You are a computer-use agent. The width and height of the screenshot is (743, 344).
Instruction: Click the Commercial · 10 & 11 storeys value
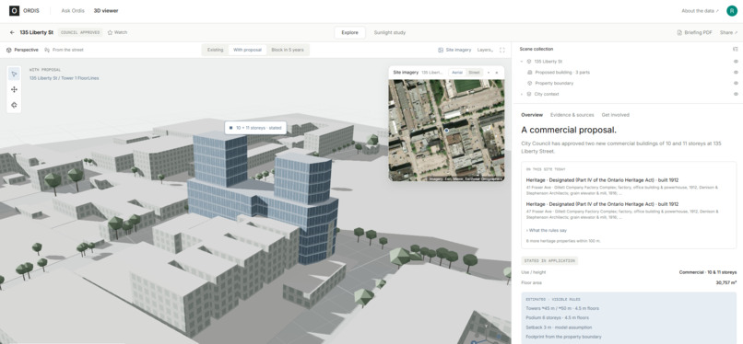[x=708, y=272]
